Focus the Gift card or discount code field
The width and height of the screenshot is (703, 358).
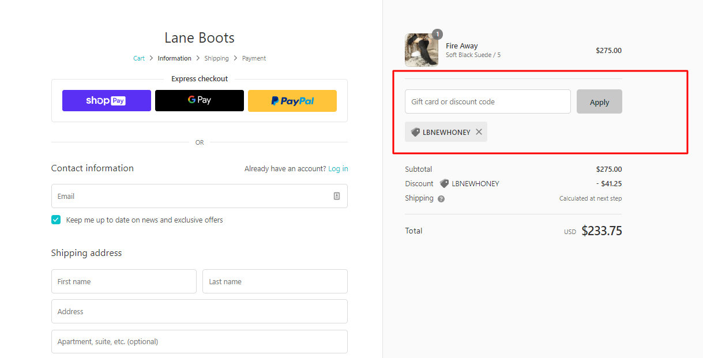pyautogui.click(x=488, y=101)
